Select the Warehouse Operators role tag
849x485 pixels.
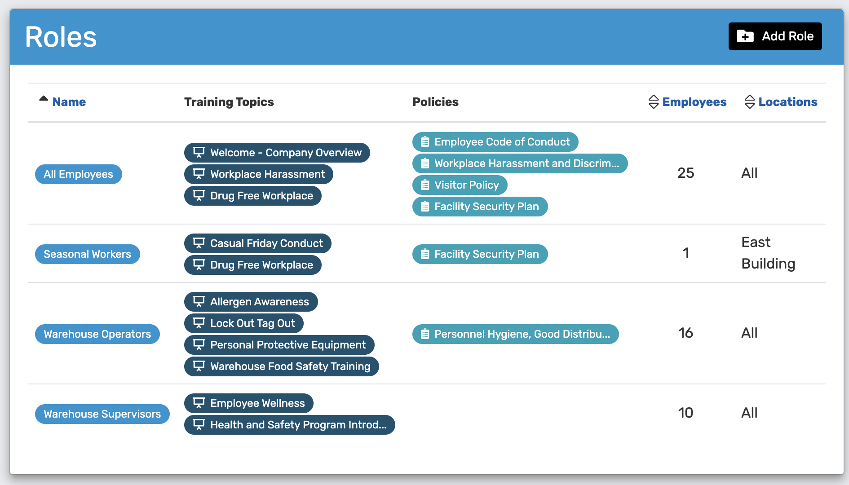[x=97, y=334]
